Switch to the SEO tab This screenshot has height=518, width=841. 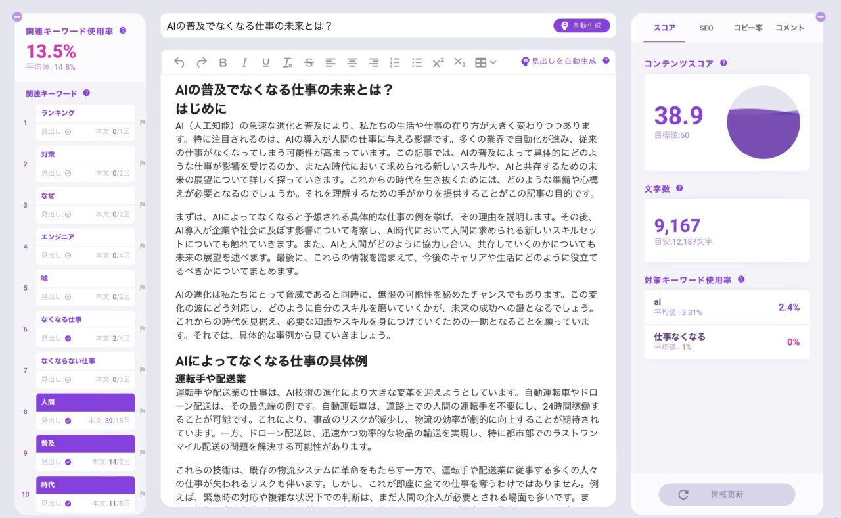(x=706, y=28)
